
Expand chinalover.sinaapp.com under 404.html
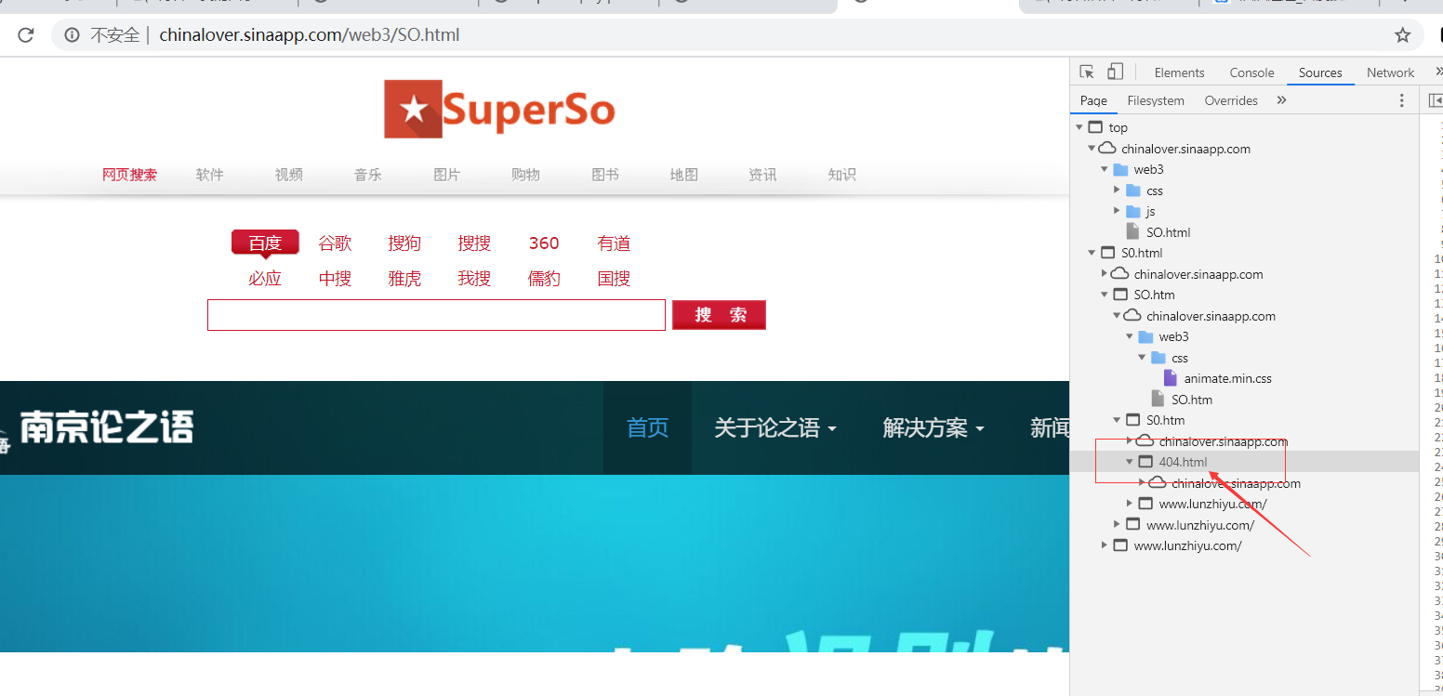coord(1142,483)
